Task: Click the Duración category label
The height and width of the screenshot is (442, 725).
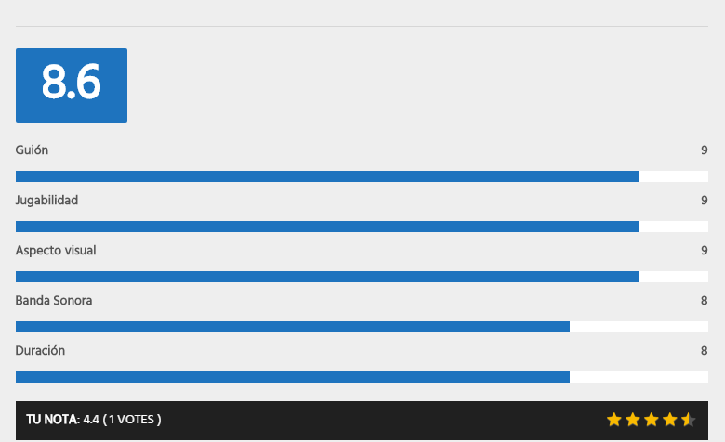Action: point(40,351)
